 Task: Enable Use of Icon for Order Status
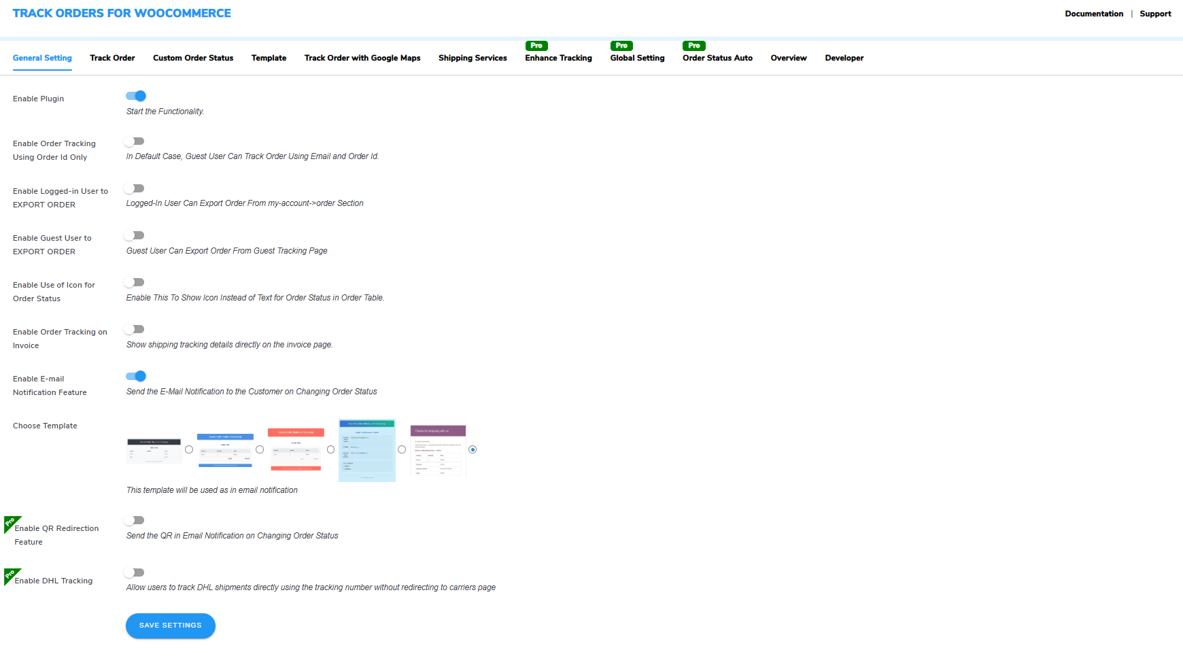[x=135, y=282]
